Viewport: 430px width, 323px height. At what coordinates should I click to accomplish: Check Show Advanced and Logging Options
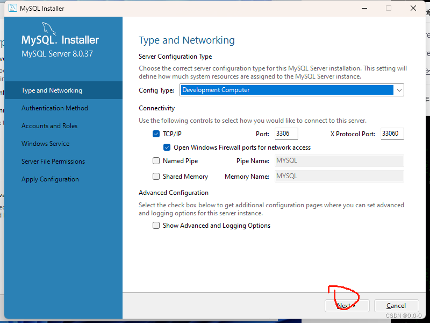point(156,226)
